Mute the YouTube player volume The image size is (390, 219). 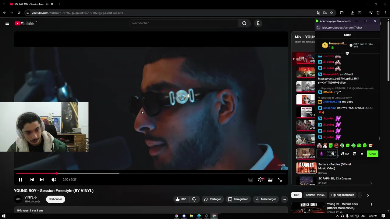(54, 180)
